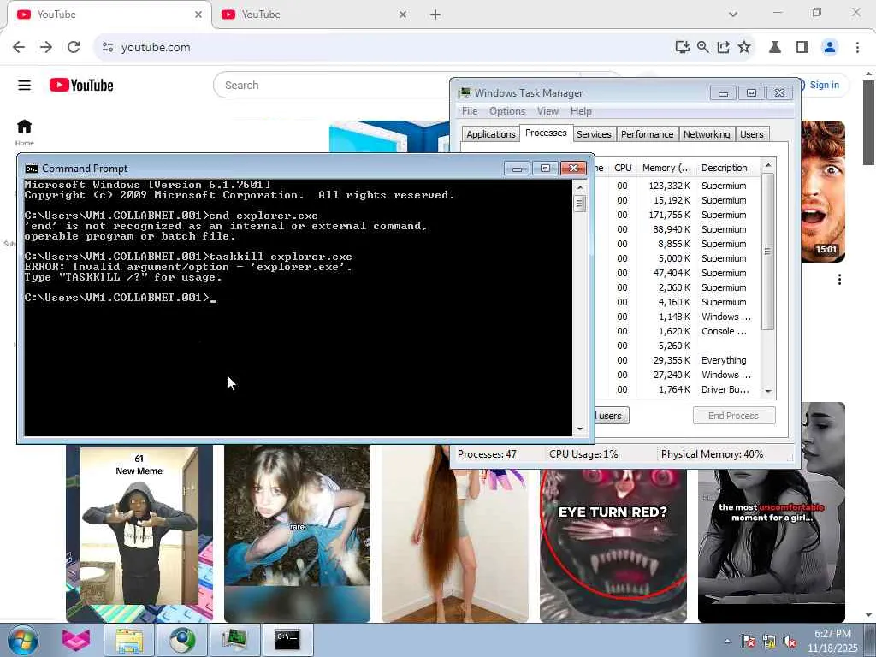Open Task Manager title bar icon

coord(465,92)
